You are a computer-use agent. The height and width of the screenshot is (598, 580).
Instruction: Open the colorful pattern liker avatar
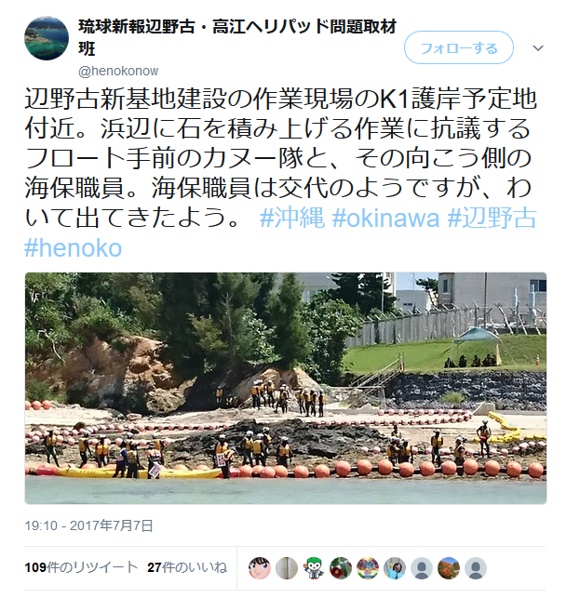pyautogui.click(x=368, y=568)
